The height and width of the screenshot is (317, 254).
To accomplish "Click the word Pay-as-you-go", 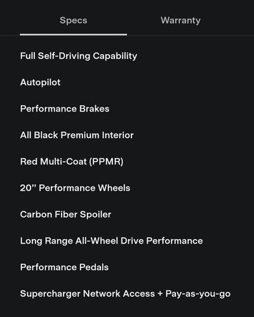I will click(x=198, y=294).
